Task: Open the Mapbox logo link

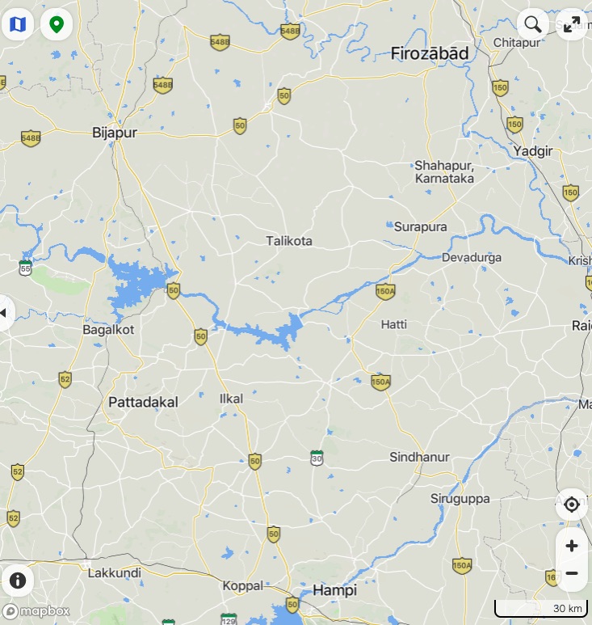Action: pos(37,611)
